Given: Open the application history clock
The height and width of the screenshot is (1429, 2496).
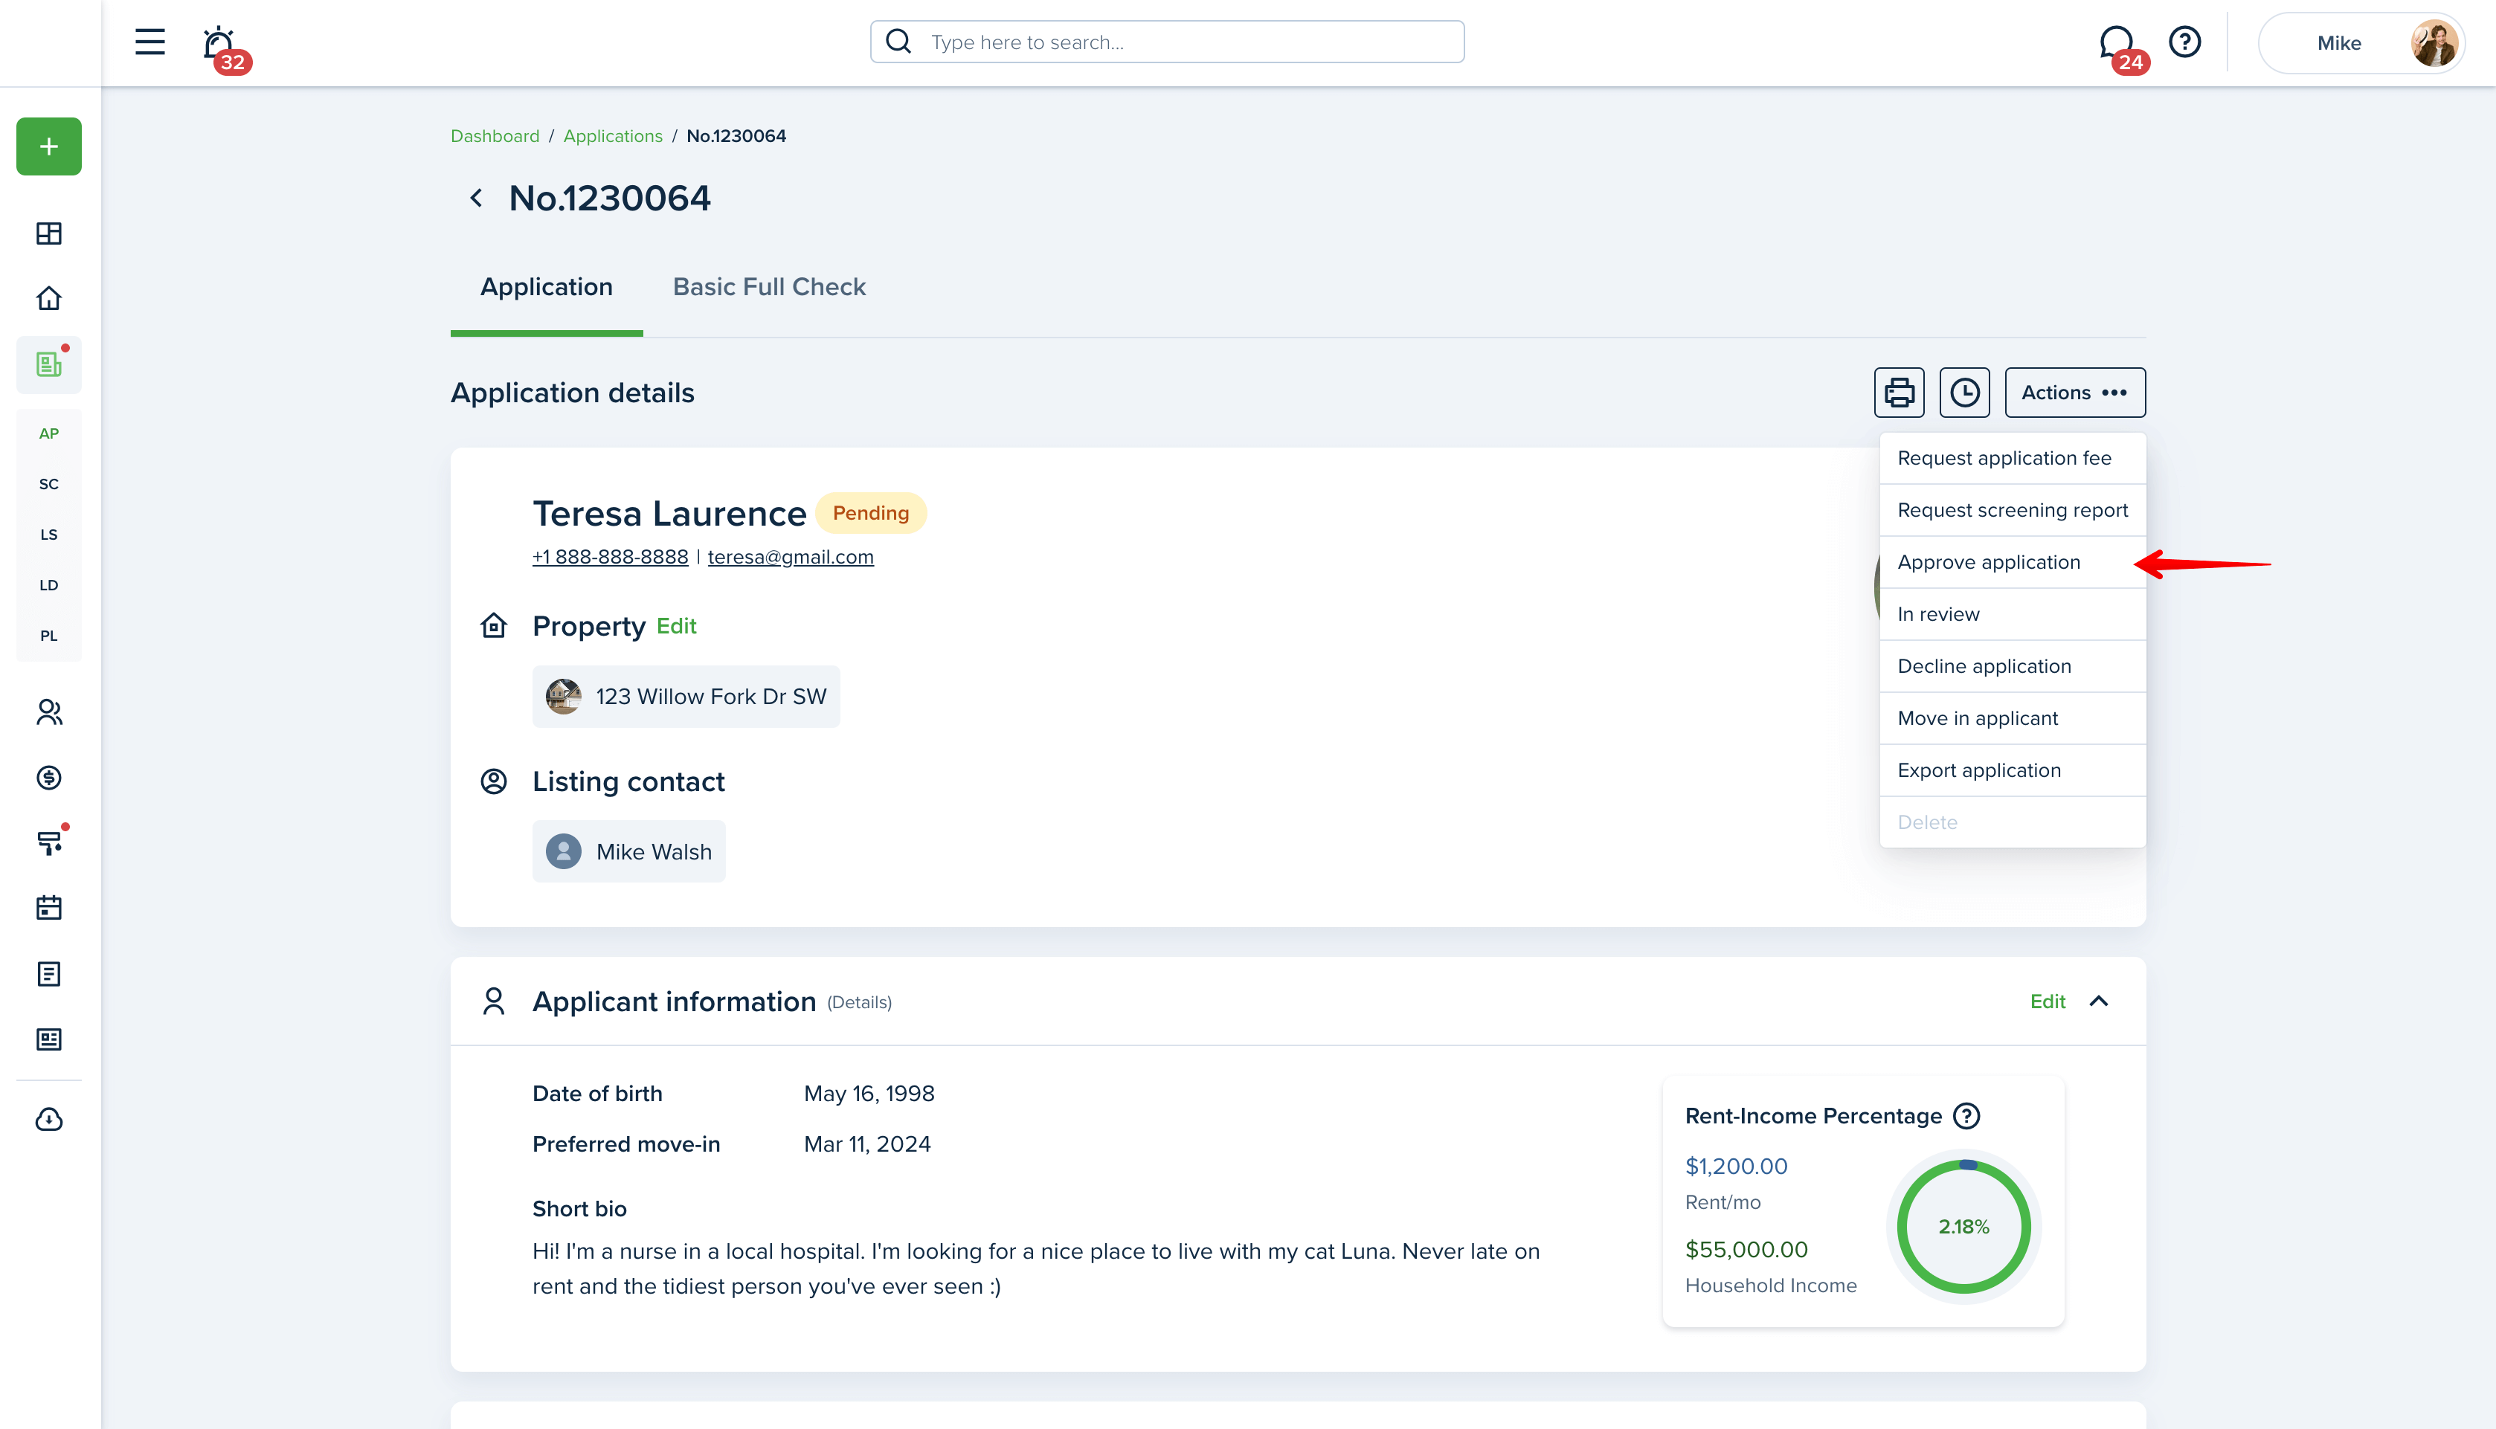Looking at the screenshot, I should [x=1965, y=393].
